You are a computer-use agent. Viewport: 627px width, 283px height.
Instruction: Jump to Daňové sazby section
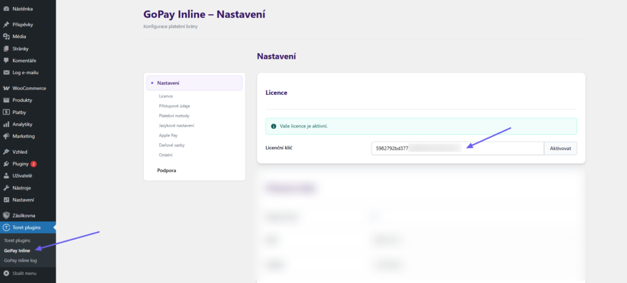171,145
